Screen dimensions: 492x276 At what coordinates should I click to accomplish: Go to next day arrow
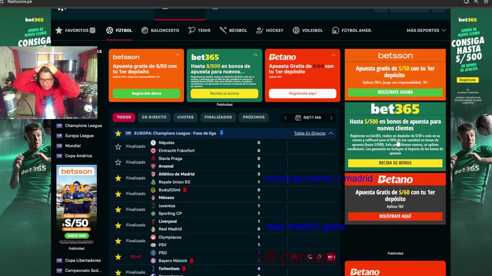[x=331, y=118]
